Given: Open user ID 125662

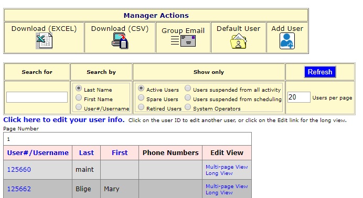Looking at the screenshot, I should 19,189.
